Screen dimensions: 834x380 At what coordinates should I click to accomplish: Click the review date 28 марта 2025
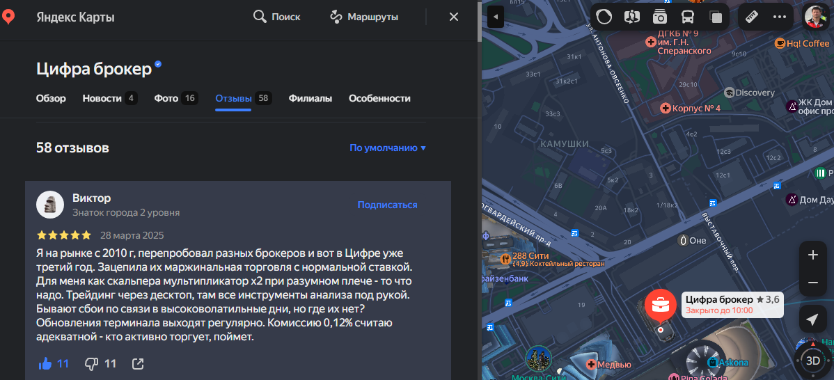coord(132,235)
